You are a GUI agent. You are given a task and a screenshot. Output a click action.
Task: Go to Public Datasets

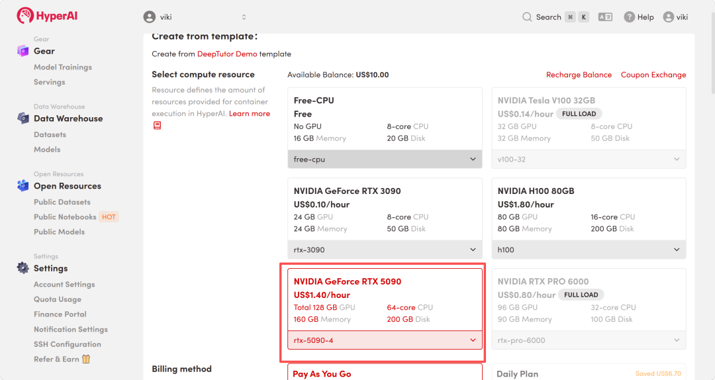click(x=62, y=202)
